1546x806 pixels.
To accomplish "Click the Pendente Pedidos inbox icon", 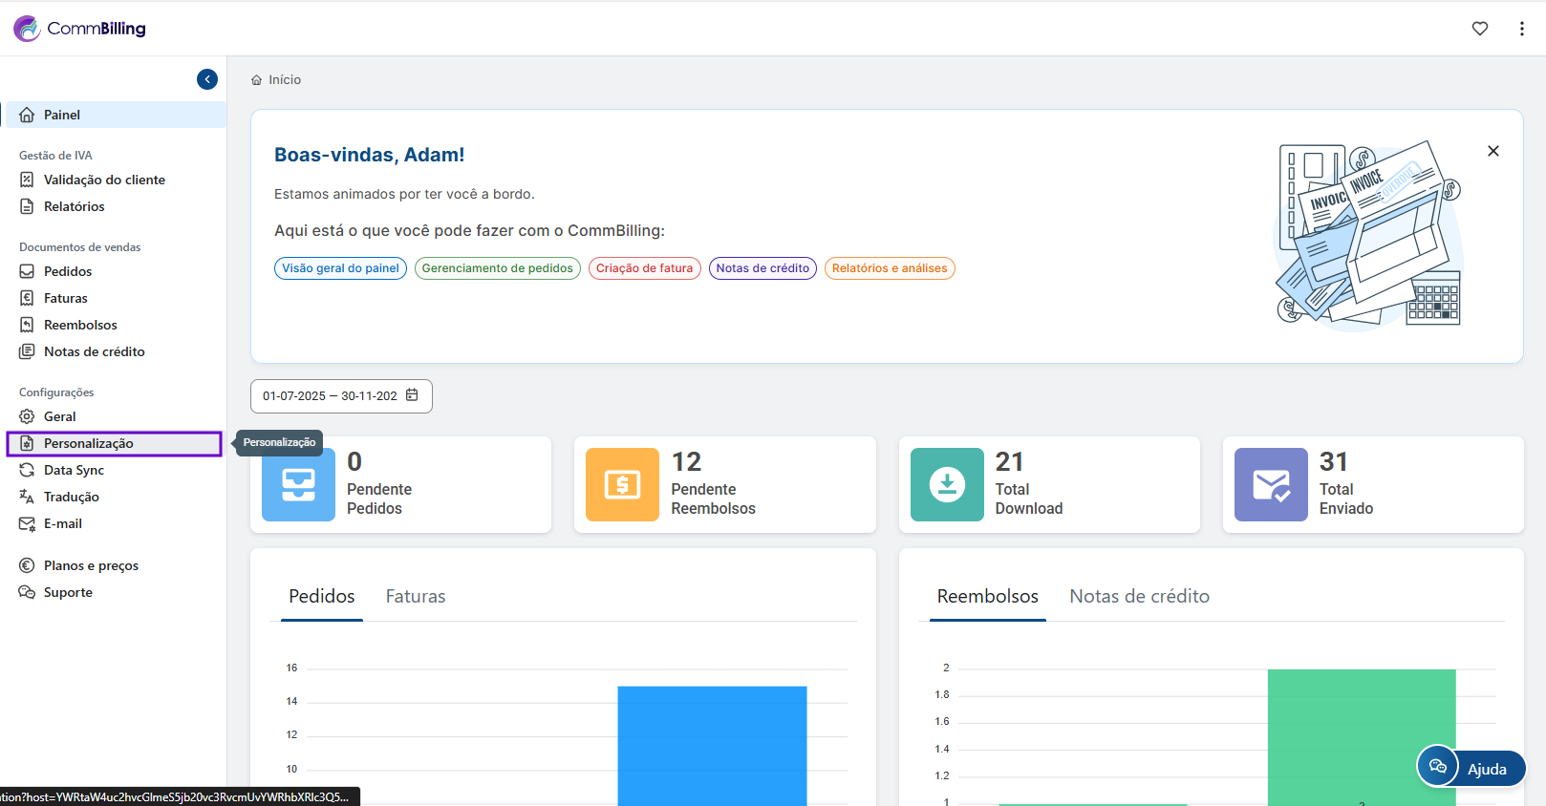I will [298, 484].
